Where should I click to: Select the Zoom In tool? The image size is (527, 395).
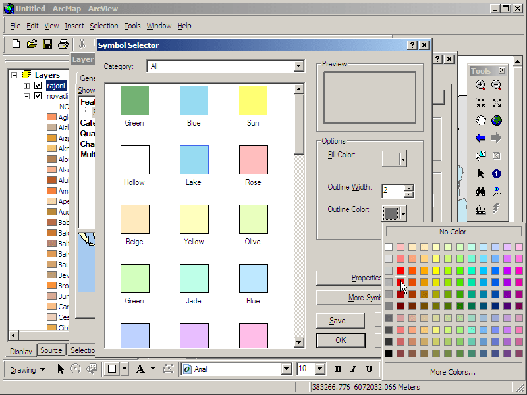[481, 86]
